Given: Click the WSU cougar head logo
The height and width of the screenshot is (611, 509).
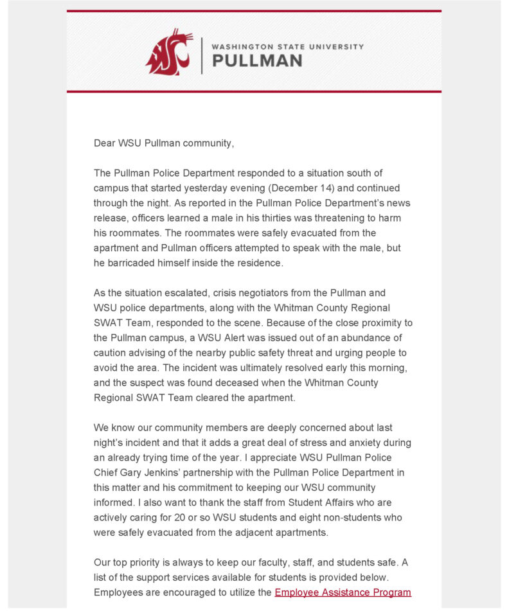Looking at the screenshot, I should pos(170,51).
